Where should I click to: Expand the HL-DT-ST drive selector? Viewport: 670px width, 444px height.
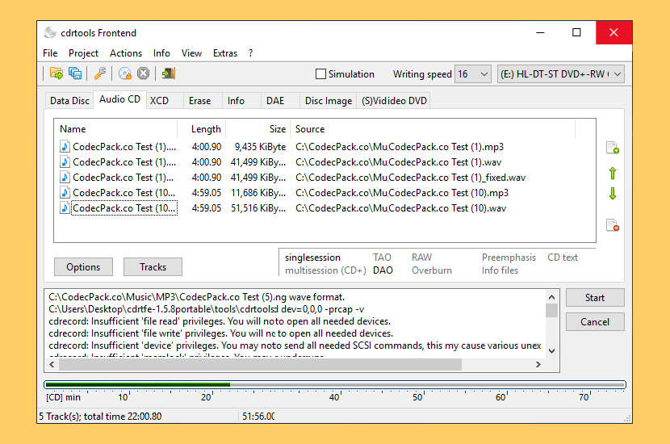561,74
